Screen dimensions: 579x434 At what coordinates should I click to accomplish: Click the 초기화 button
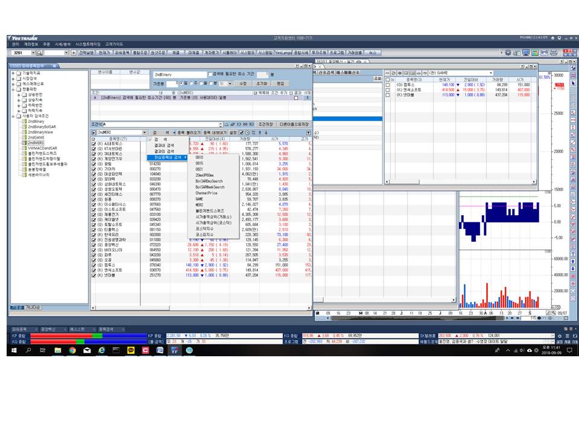(262, 83)
